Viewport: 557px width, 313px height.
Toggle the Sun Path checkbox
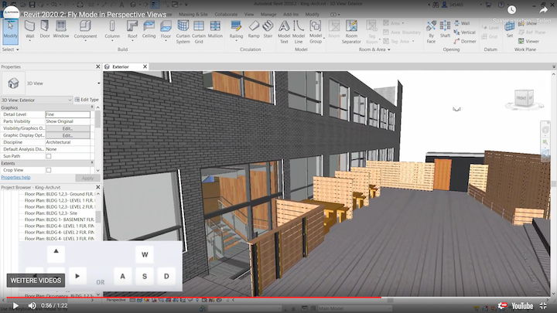click(x=49, y=156)
